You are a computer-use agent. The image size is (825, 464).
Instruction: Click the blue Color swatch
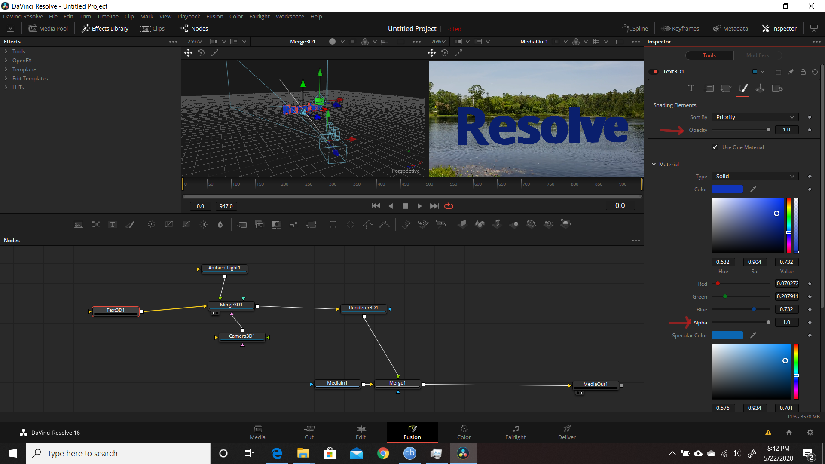727,189
